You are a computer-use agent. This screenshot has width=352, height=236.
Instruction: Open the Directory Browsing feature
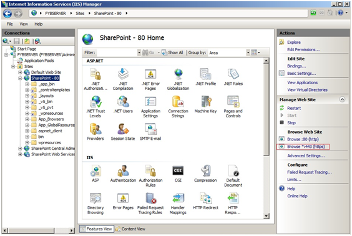[95, 204]
